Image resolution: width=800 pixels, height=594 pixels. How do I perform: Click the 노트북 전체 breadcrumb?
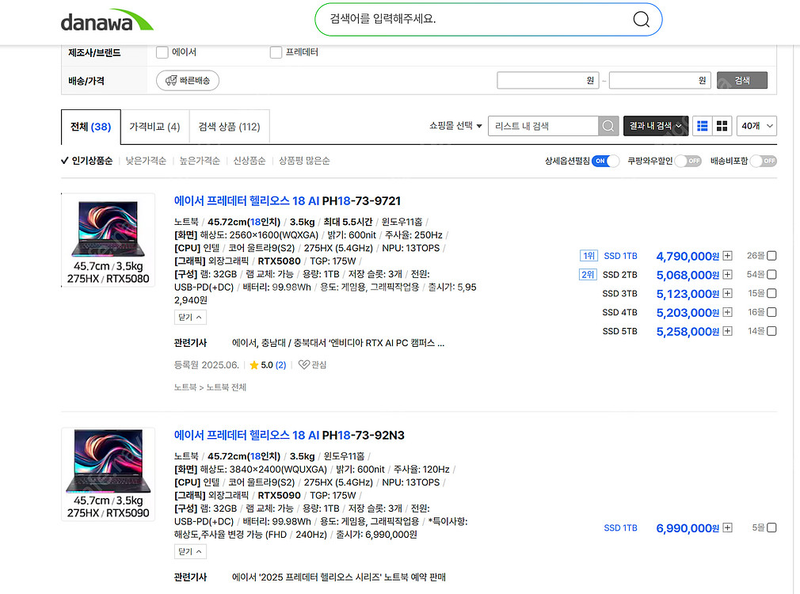point(226,387)
